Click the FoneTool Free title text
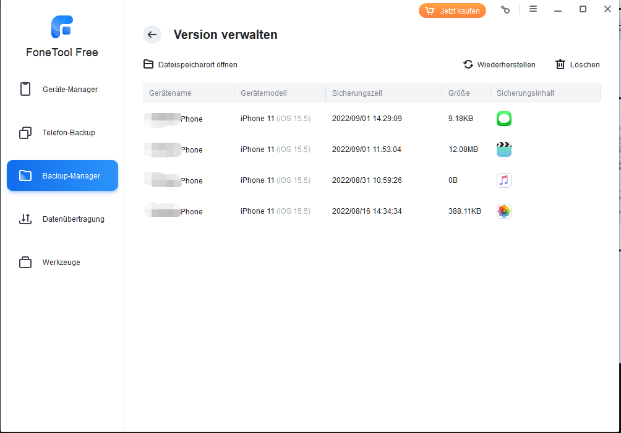 [62, 53]
